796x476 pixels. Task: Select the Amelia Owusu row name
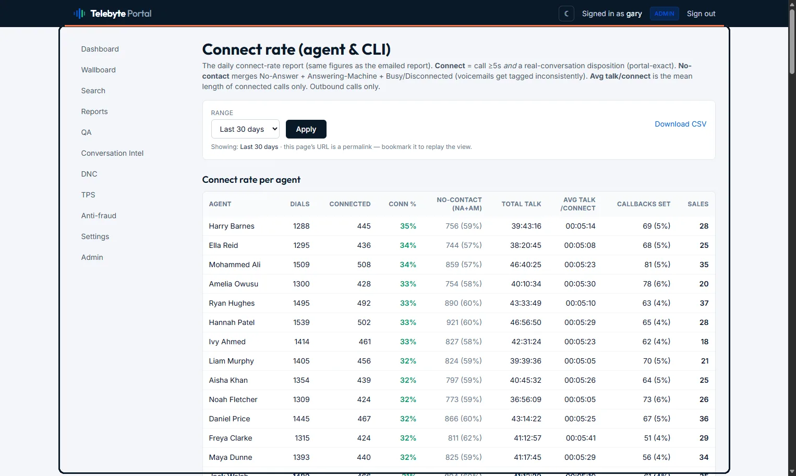point(234,284)
